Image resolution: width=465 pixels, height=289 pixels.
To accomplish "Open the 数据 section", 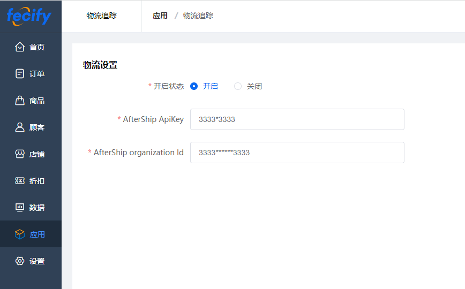I will click(31, 208).
